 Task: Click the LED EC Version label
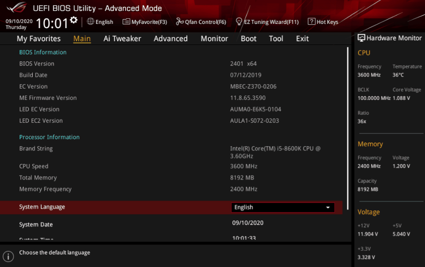click(x=39, y=109)
